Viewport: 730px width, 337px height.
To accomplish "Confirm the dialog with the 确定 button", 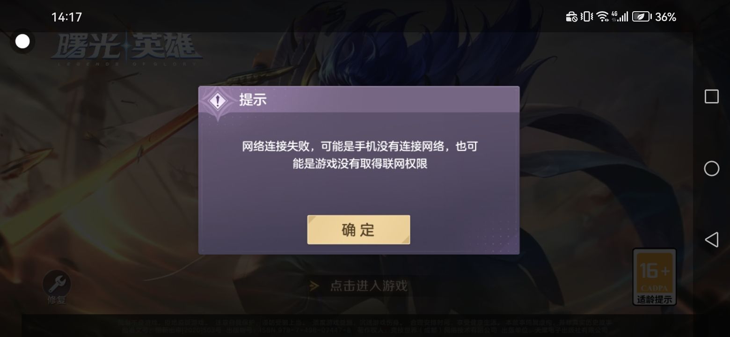I will point(358,229).
